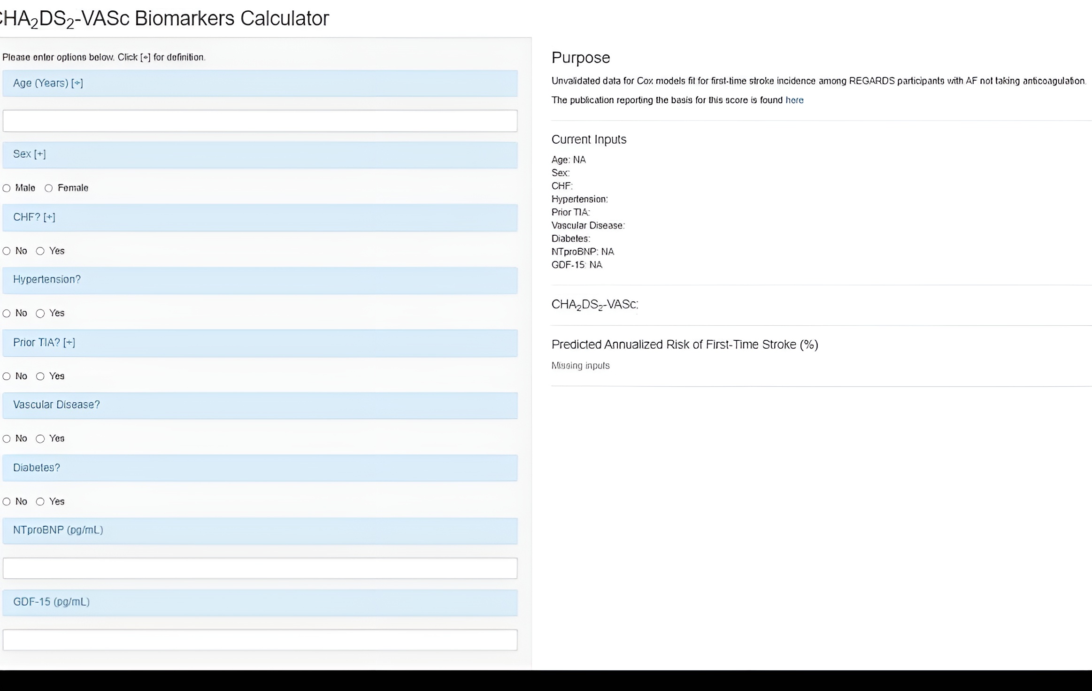1092x691 pixels.
Task: Click the 'Age: NA' text
Action: point(569,160)
